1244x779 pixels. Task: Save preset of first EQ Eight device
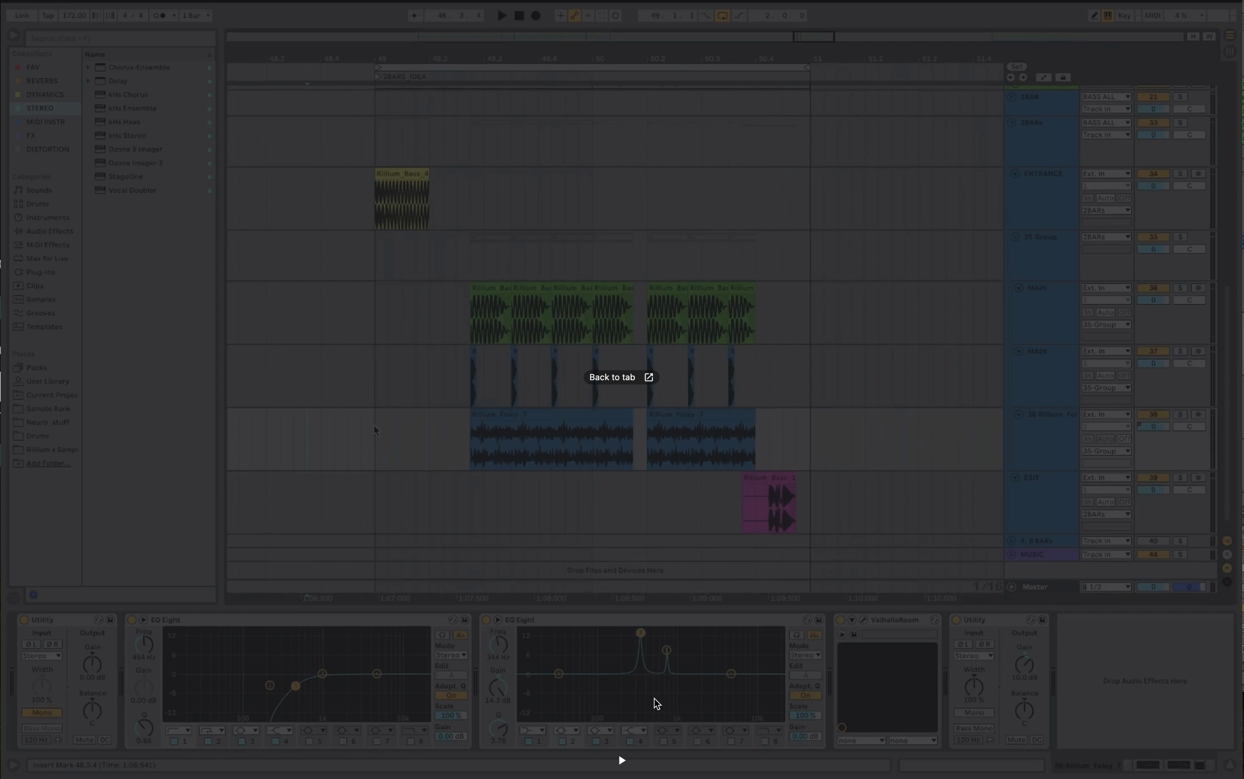[464, 620]
